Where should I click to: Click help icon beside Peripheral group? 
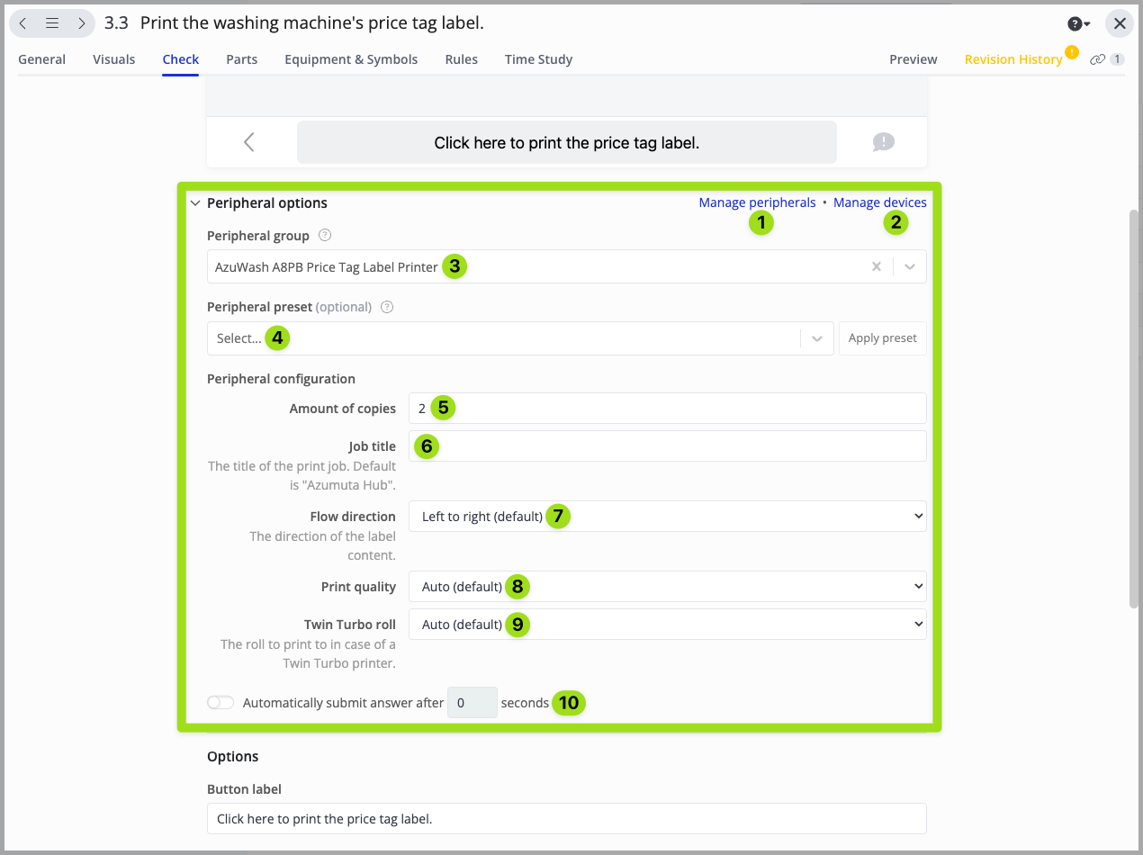325,236
